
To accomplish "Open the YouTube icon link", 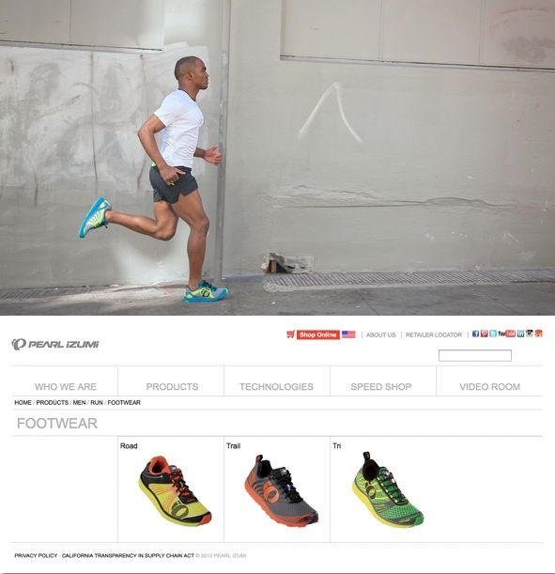I will [506, 334].
